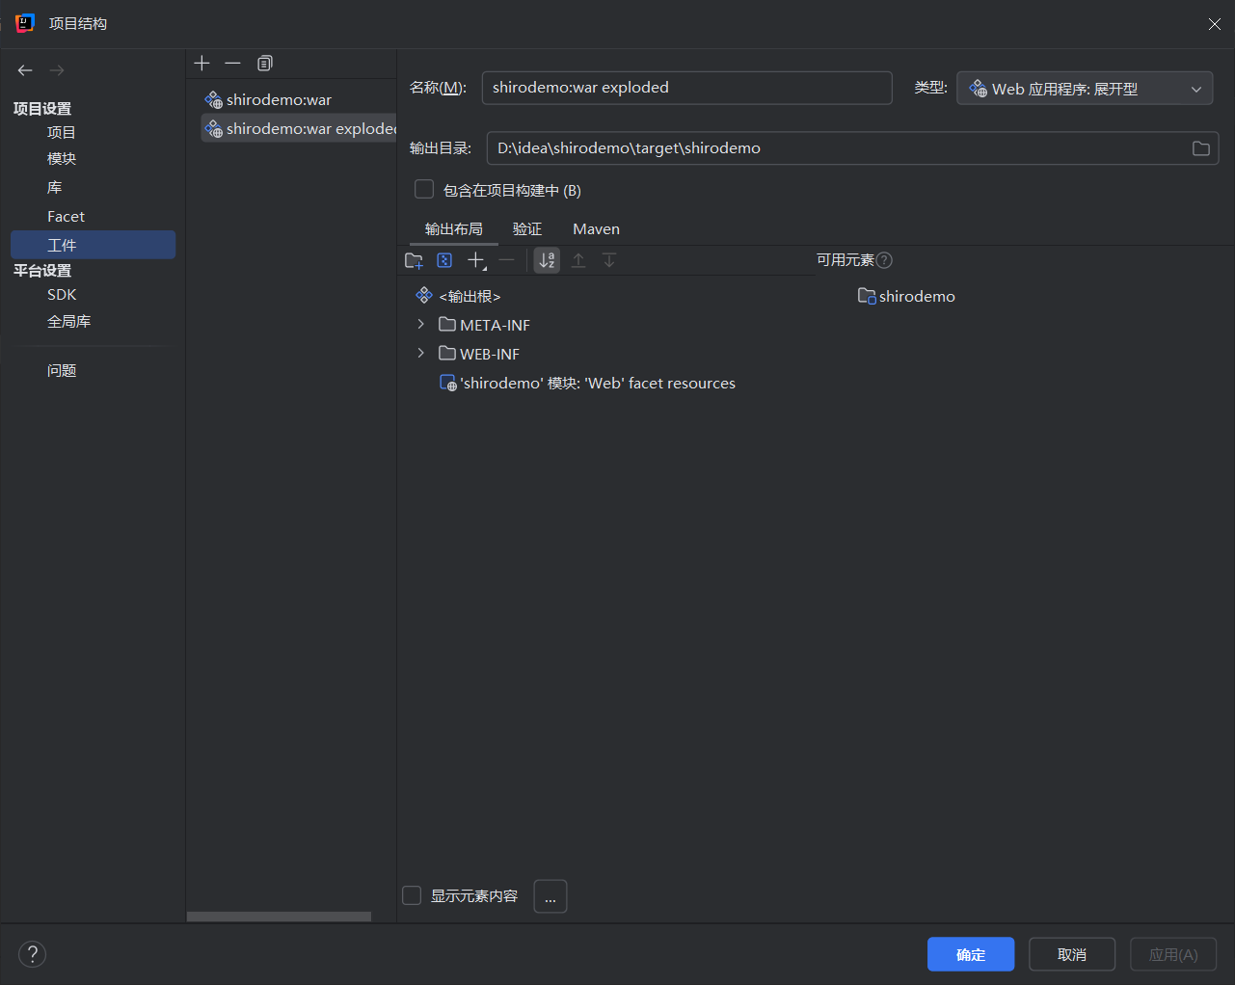Viewport: 1235px width, 985px height.
Task: Click the 确定 button
Action: coord(970,954)
